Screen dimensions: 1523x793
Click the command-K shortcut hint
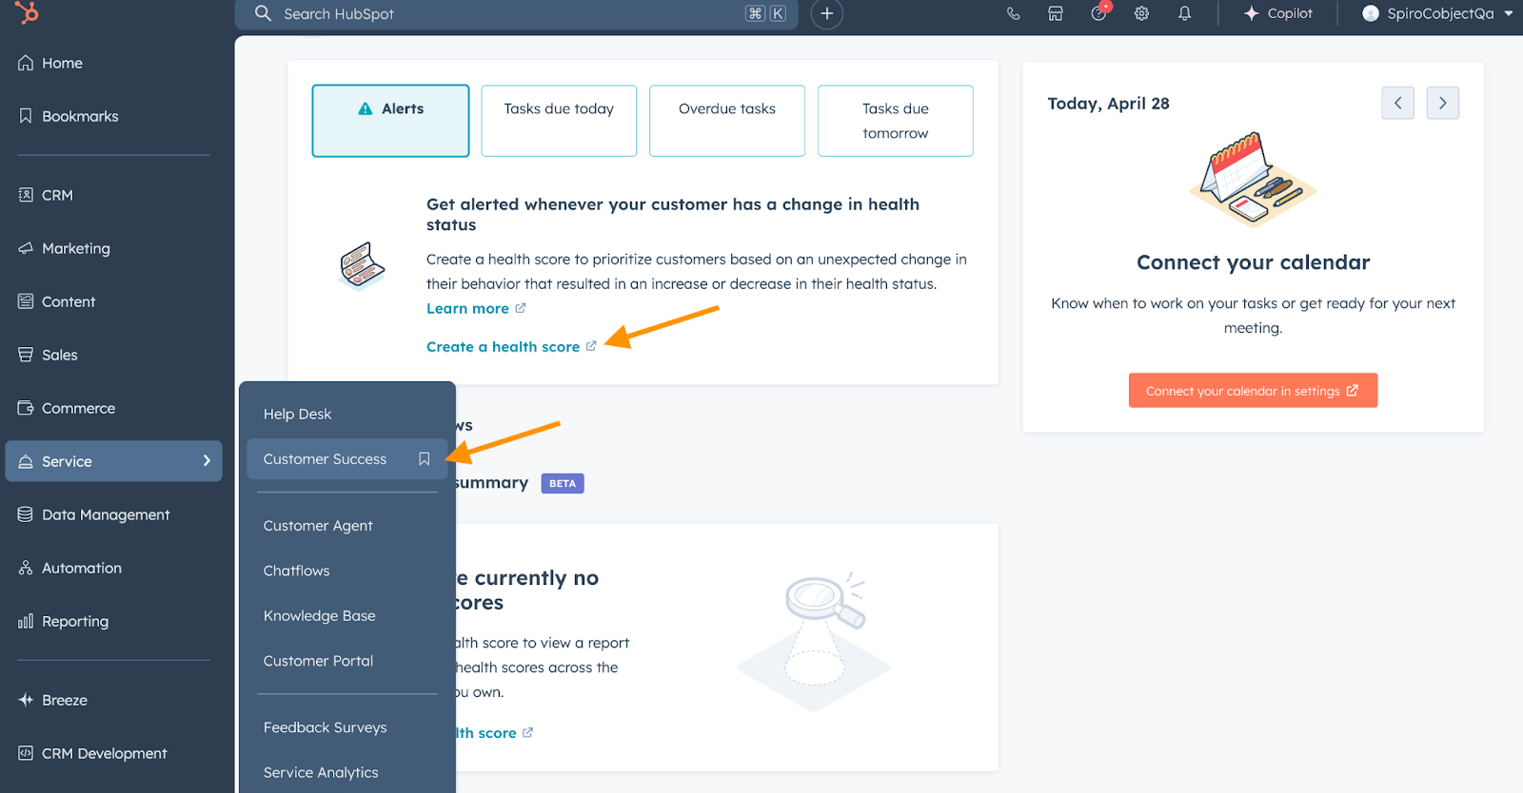(x=766, y=13)
